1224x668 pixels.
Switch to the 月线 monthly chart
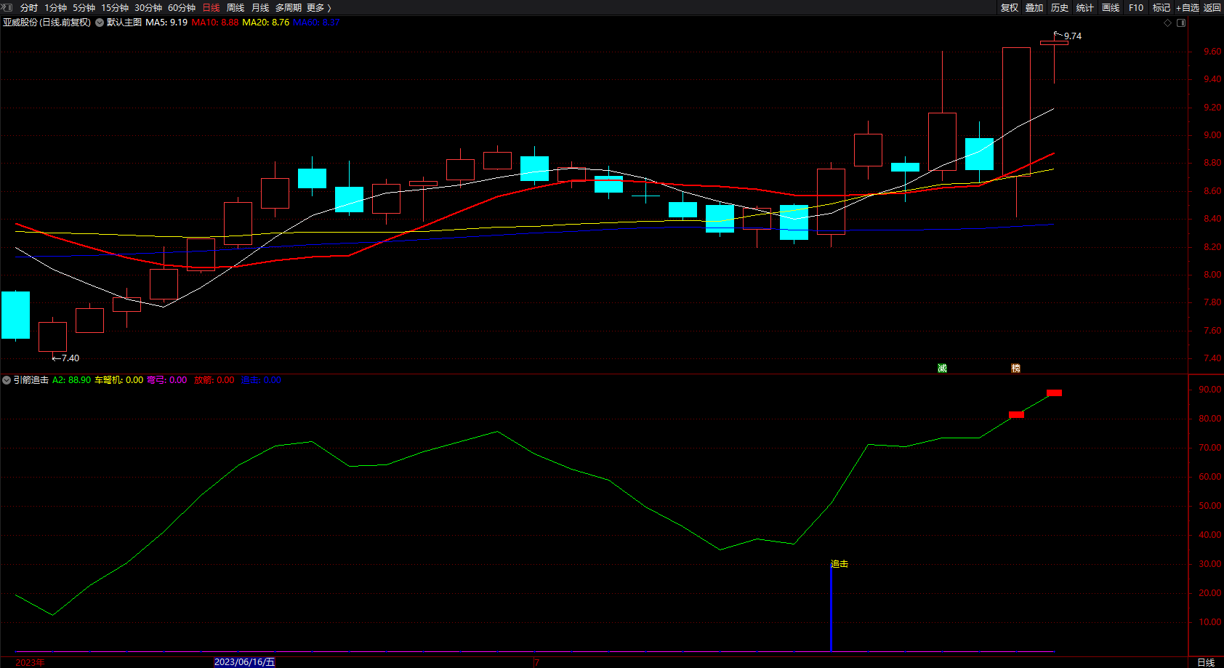click(260, 7)
